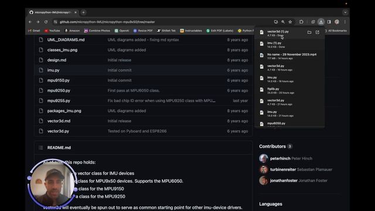The width and height of the screenshot is (375, 211).
Task: Open README outline list icon
Action: tap(41, 148)
